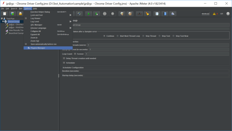The image size is (232, 131).
Task: Open the Templates toolbar icon
Action: pyautogui.click(x=12, y=14)
